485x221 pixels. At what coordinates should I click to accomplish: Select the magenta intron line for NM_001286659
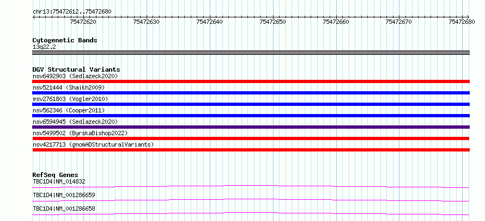pos(251,200)
